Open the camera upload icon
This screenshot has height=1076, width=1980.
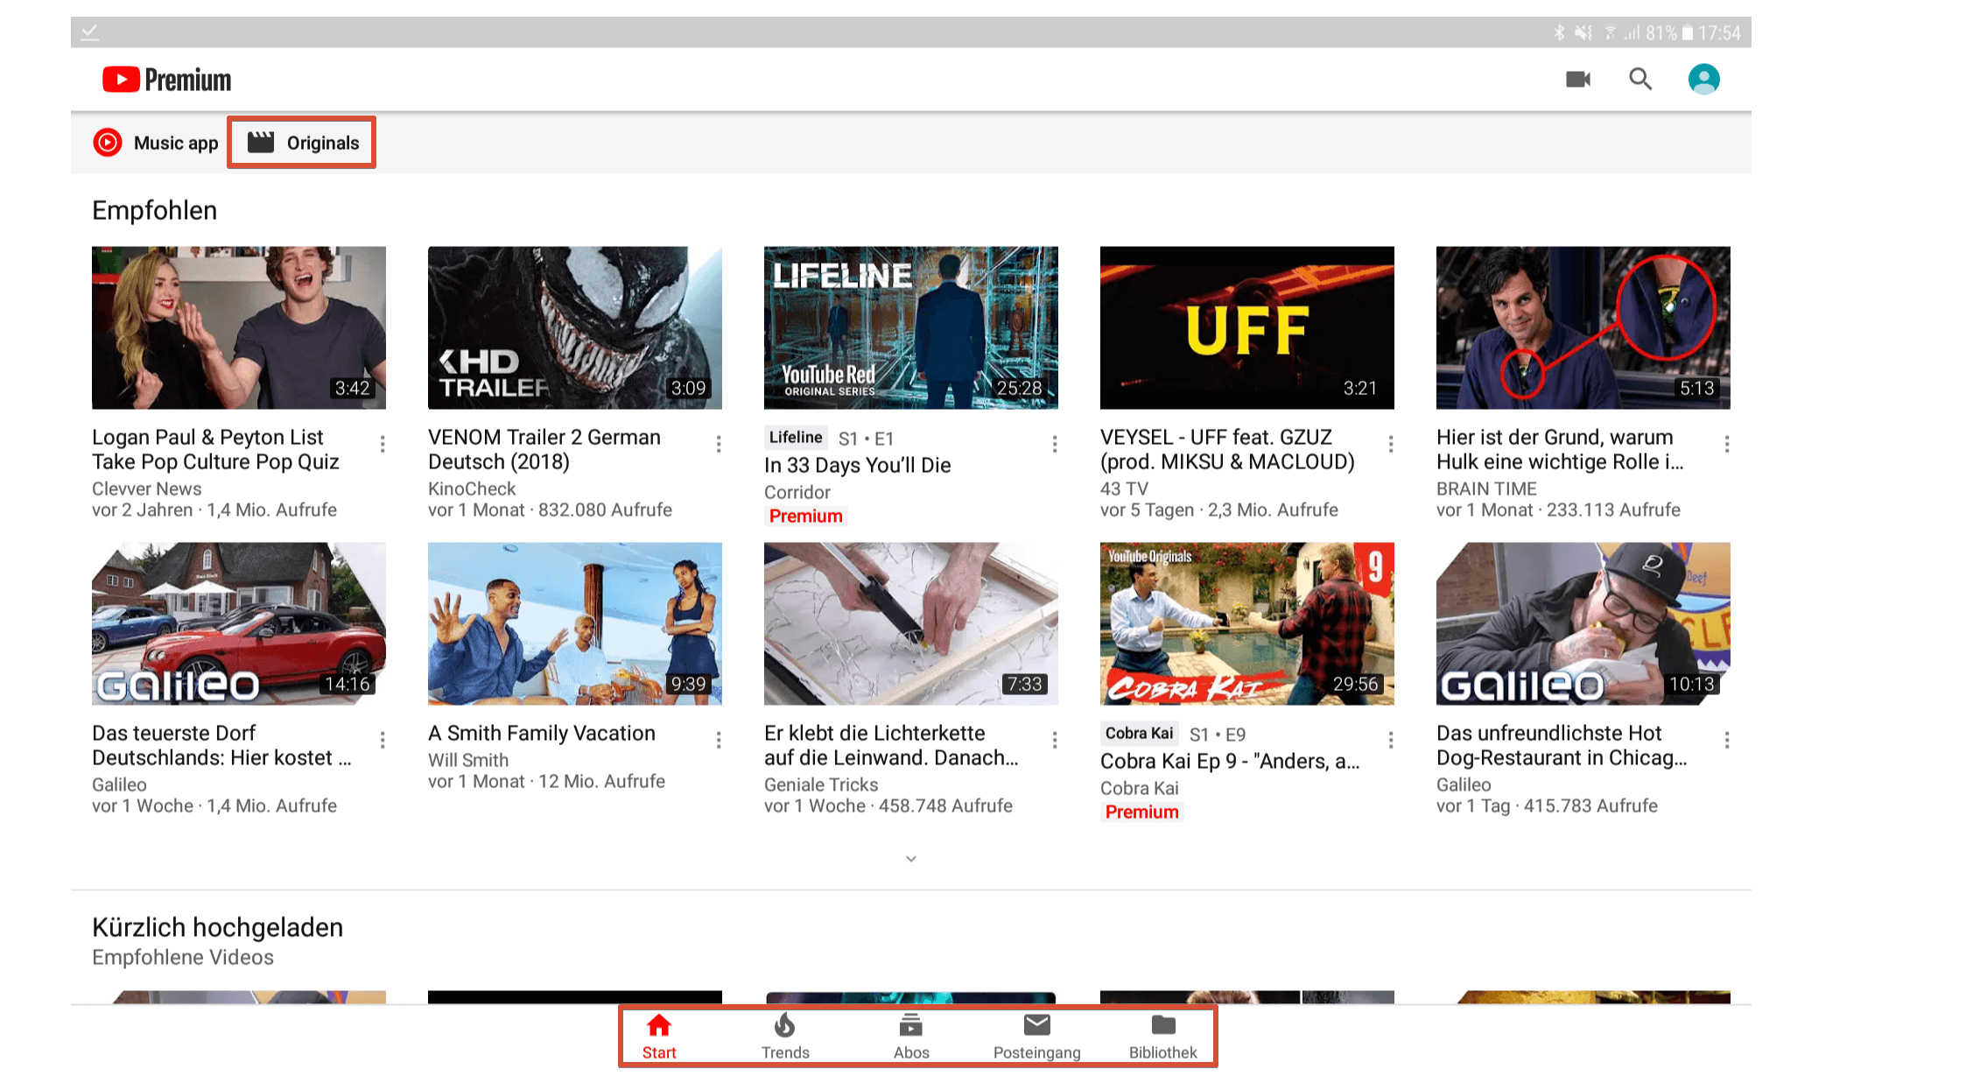1578,80
